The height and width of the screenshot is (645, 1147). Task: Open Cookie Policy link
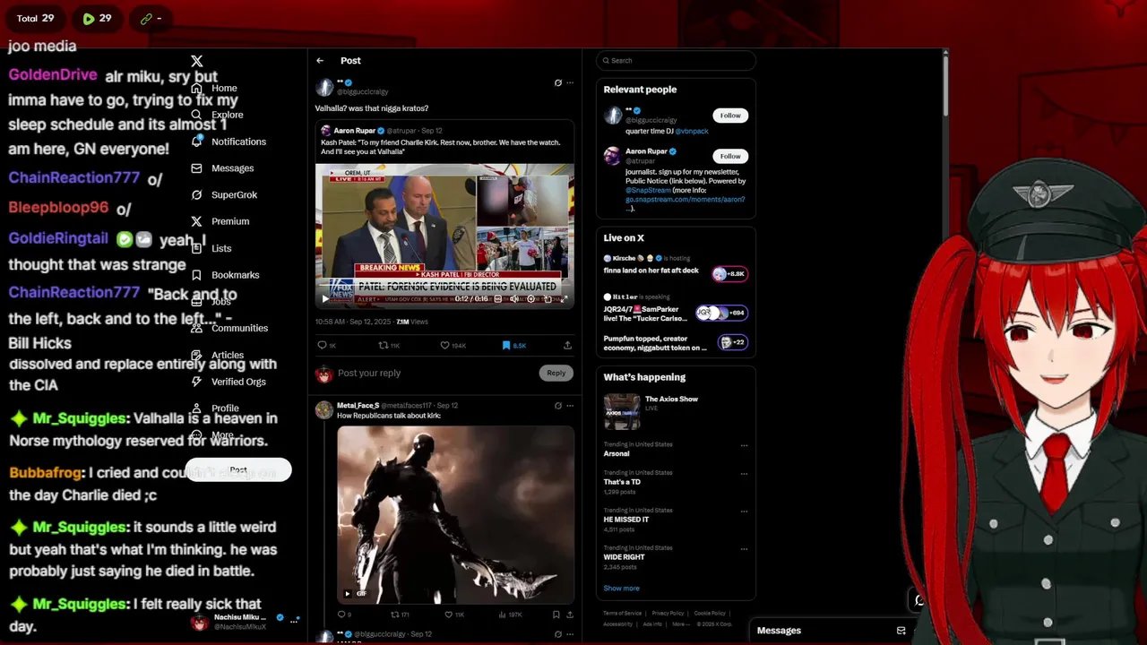(x=710, y=614)
